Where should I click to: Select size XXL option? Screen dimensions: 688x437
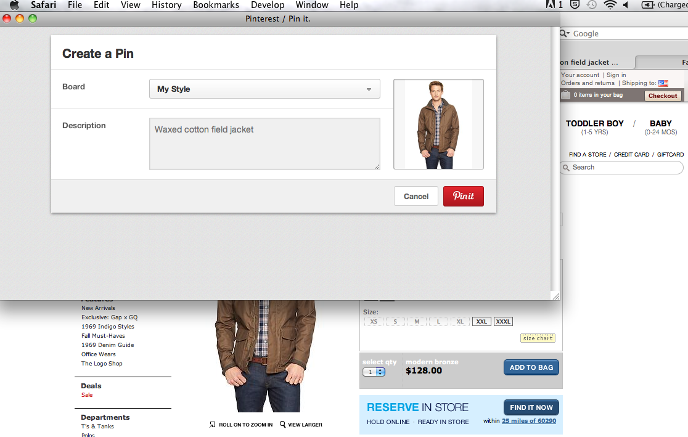[x=481, y=322]
